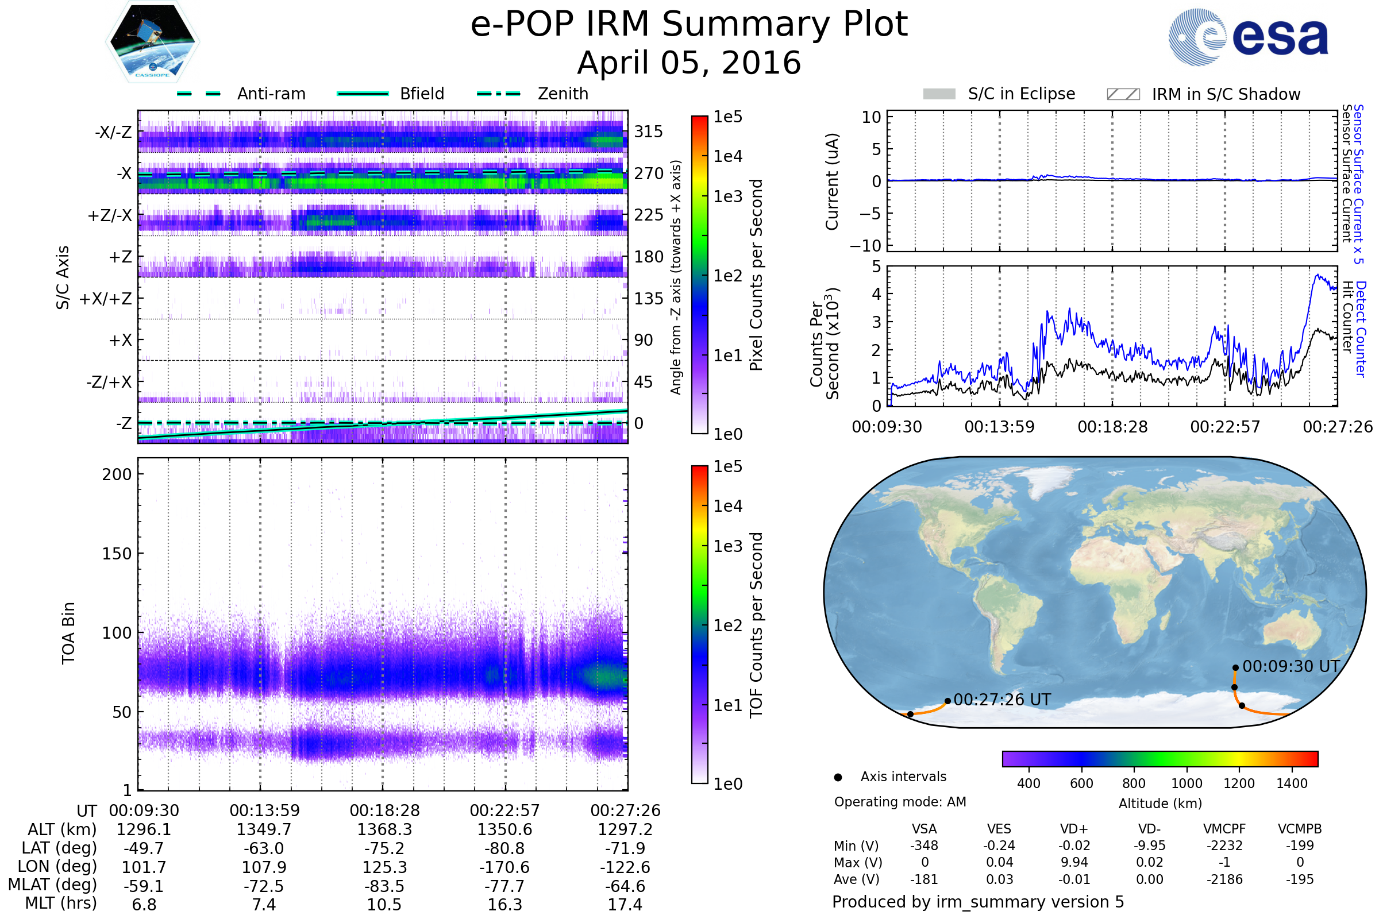Viewport: 1379px width, 919px height.
Task: Click the 00:09:30 UT orbit start marker on the map
Action: (1235, 667)
